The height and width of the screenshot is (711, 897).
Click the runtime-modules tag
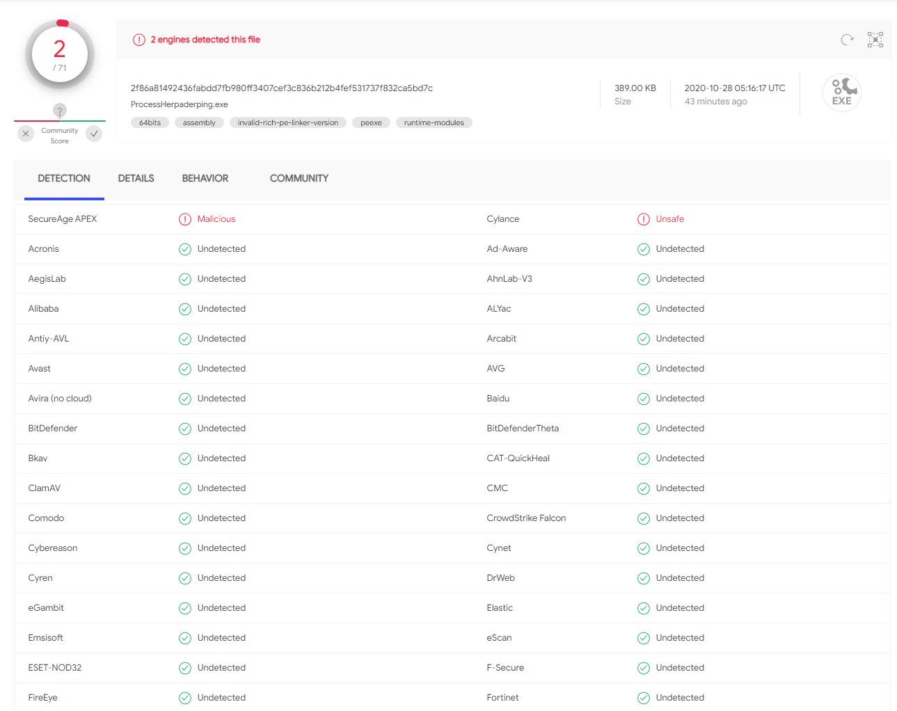(x=434, y=122)
